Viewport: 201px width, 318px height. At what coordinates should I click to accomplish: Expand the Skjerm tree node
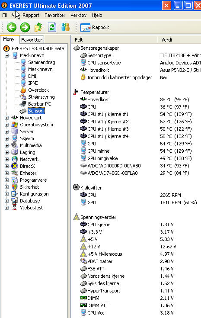(x=6, y=138)
